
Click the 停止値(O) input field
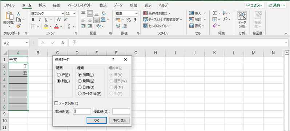pos(121,111)
